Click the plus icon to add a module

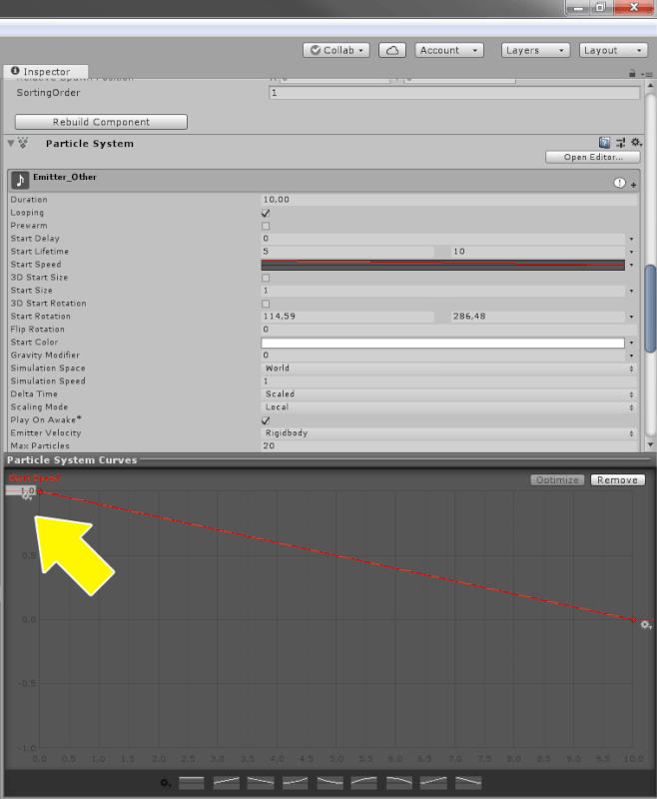[x=634, y=185]
